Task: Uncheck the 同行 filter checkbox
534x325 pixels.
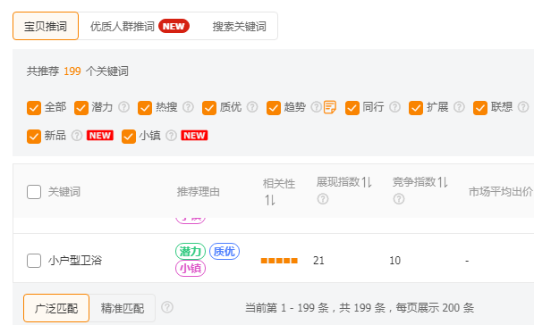Action: tap(352, 108)
